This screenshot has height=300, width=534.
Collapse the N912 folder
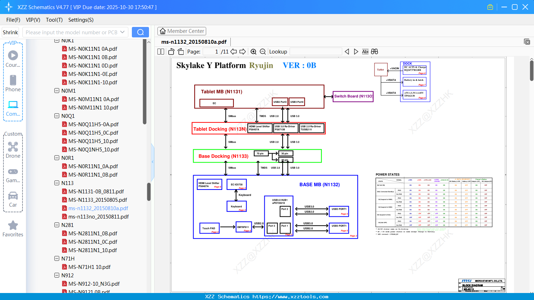[57, 275]
